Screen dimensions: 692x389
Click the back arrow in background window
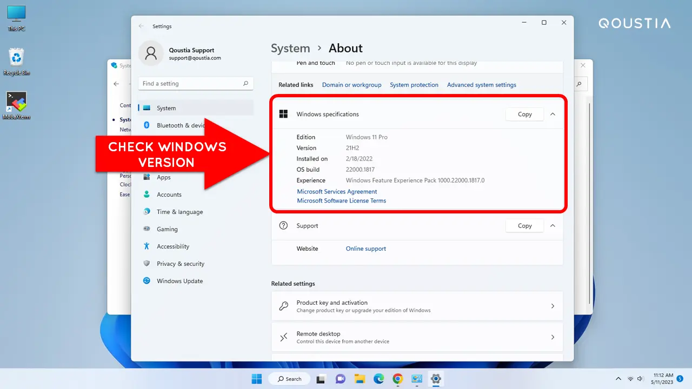point(116,84)
